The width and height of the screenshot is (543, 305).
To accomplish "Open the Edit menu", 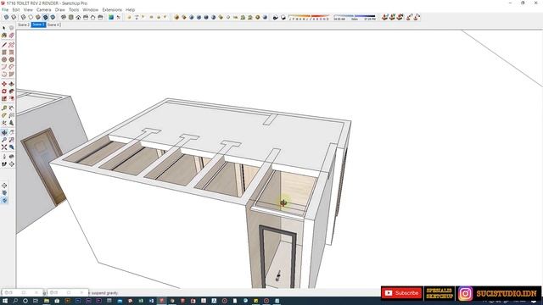I will coord(16,9).
